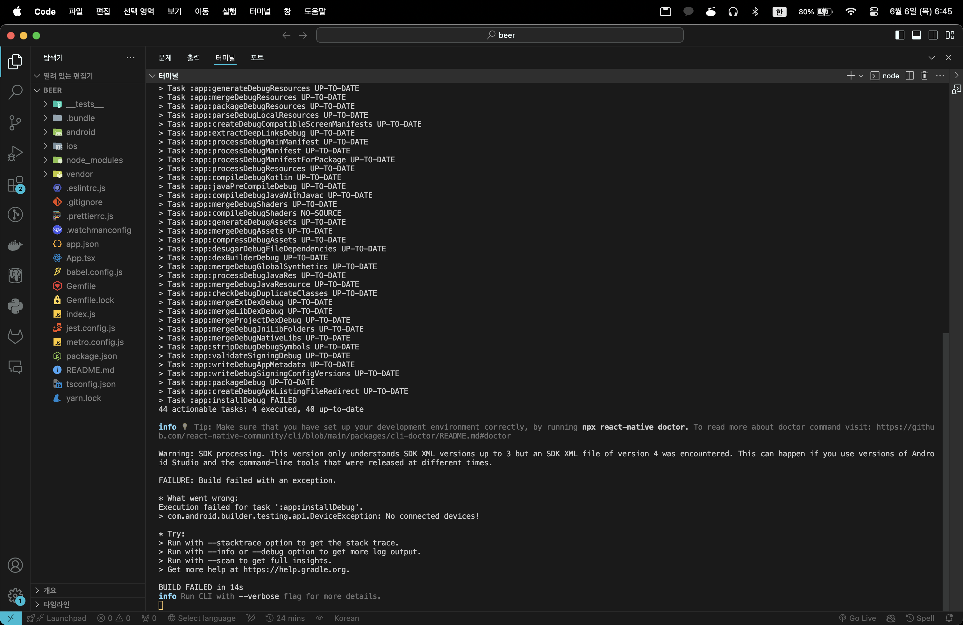Screen dimensions: 963x625
Task: Click the beer command center search box
Action: click(x=500, y=35)
